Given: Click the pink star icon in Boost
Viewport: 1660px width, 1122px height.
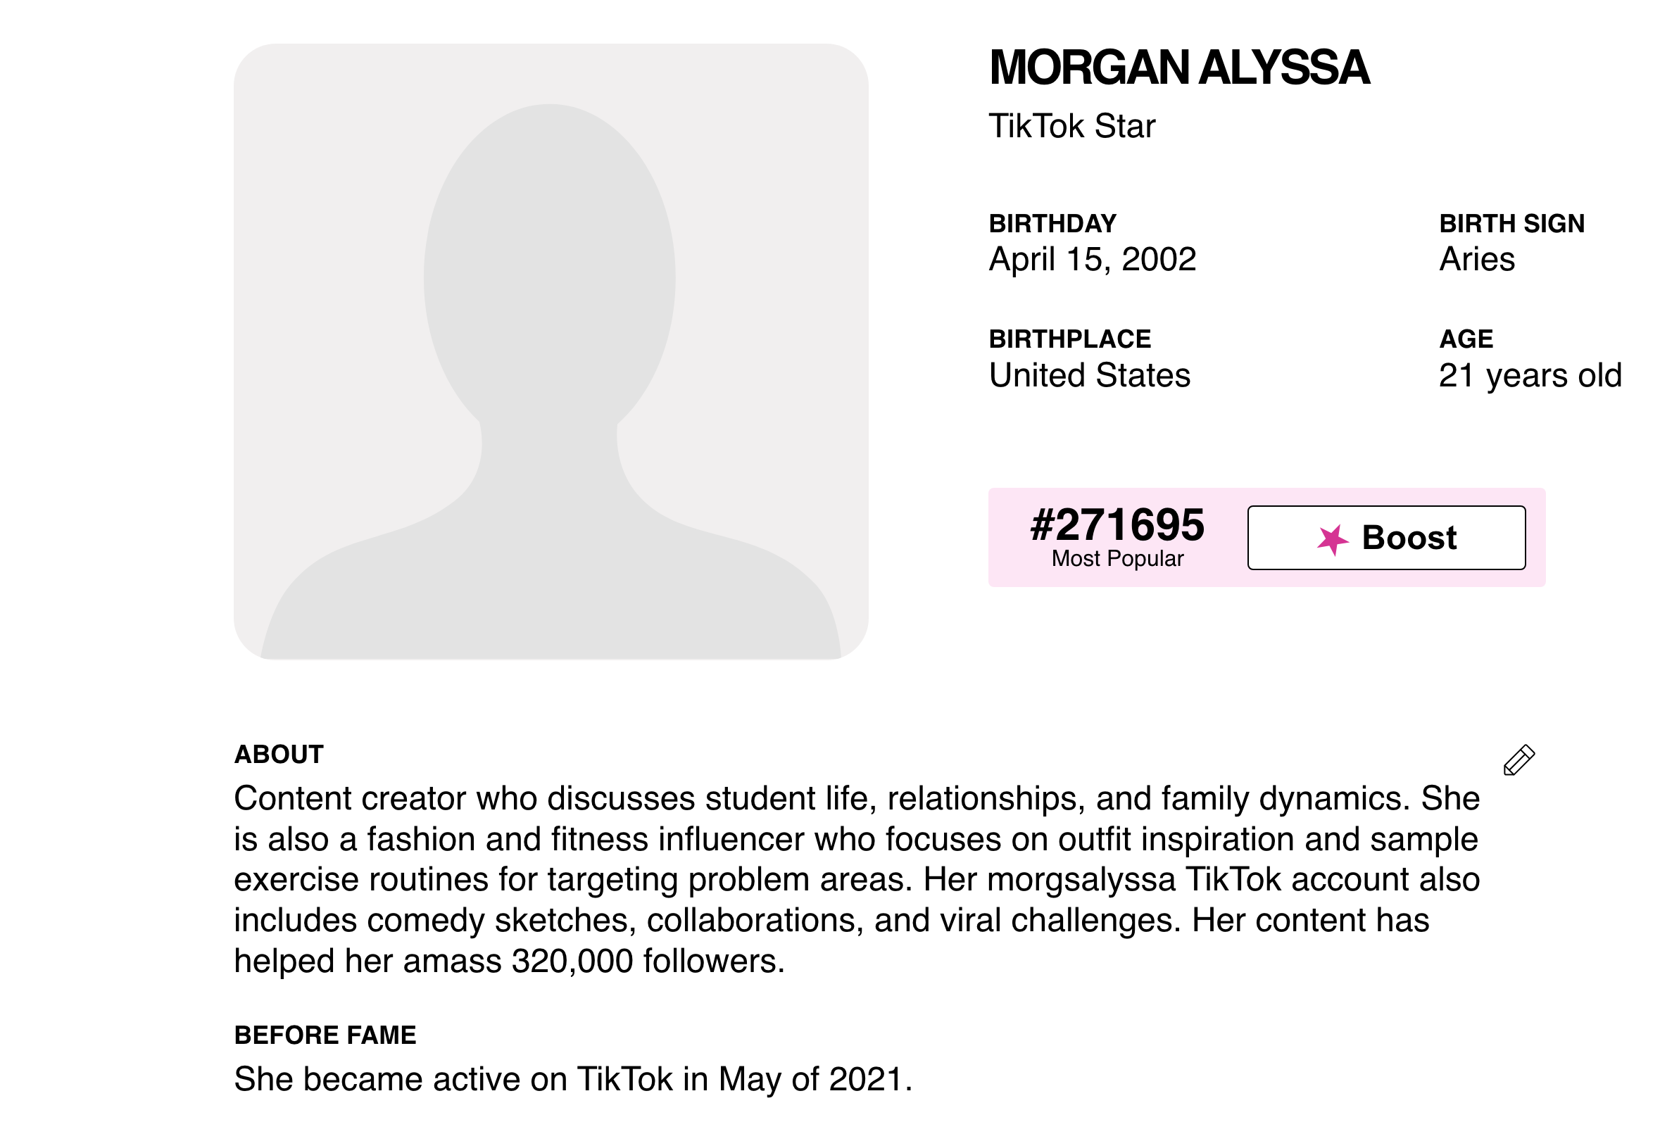Looking at the screenshot, I should coord(1332,539).
